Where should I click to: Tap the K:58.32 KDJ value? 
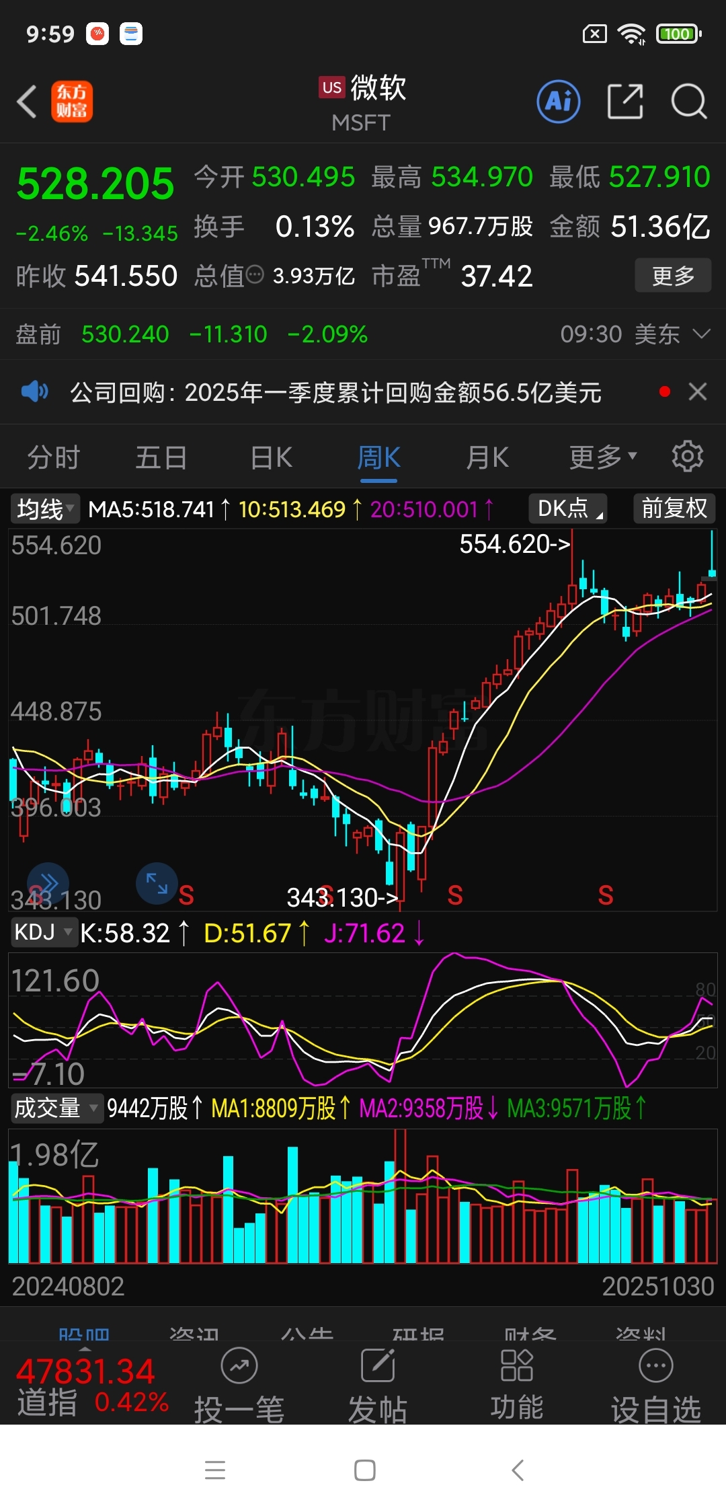click(125, 933)
